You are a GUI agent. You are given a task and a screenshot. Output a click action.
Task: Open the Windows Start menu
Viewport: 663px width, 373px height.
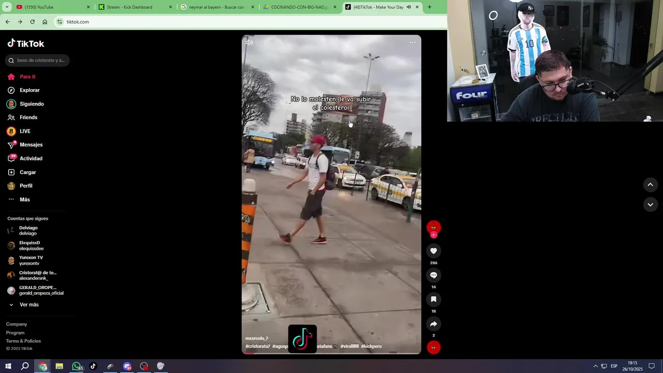click(x=8, y=366)
